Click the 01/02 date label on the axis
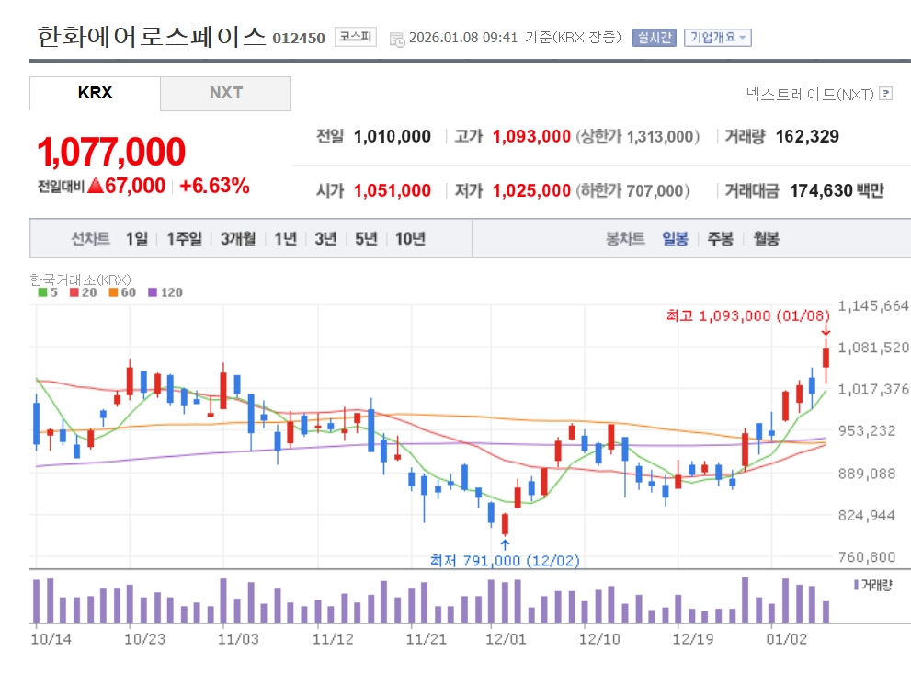The image size is (911, 674). pos(787,639)
